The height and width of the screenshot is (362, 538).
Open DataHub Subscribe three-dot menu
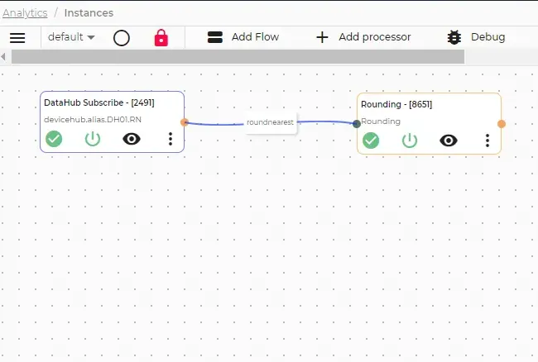coord(171,139)
